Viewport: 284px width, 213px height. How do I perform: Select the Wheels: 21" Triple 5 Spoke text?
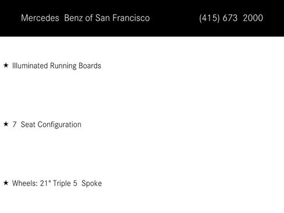57,183
